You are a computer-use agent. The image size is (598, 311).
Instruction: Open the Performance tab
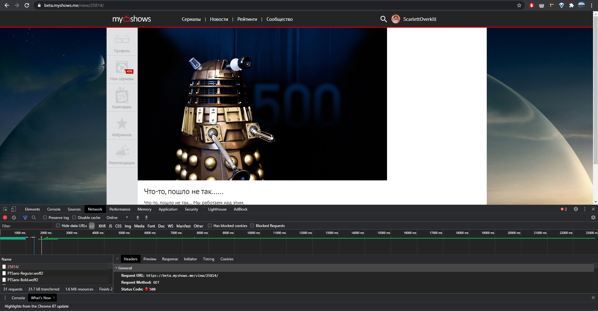coord(120,209)
